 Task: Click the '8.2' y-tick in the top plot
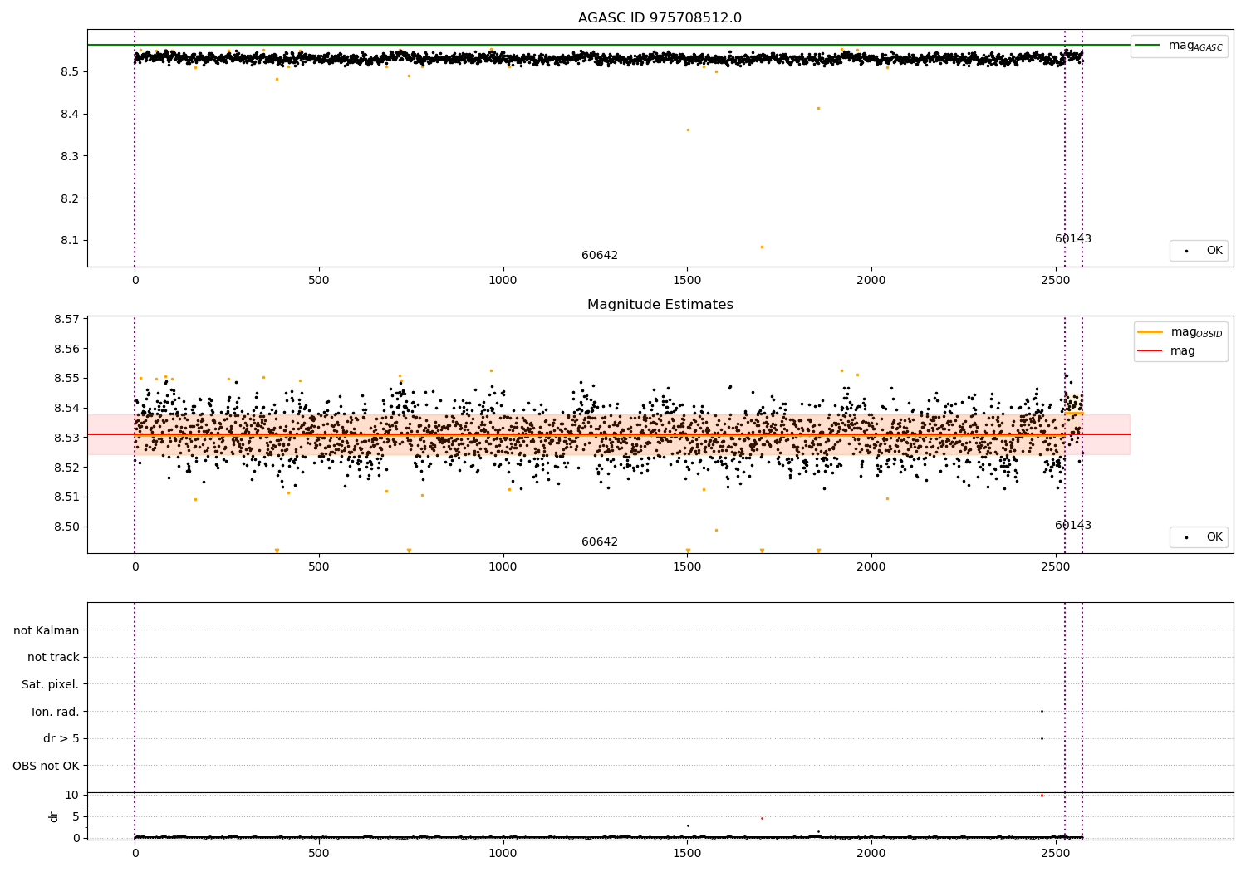click(x=70, y=198)
